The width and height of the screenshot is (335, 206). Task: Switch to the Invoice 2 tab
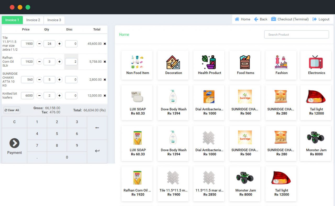33,20
